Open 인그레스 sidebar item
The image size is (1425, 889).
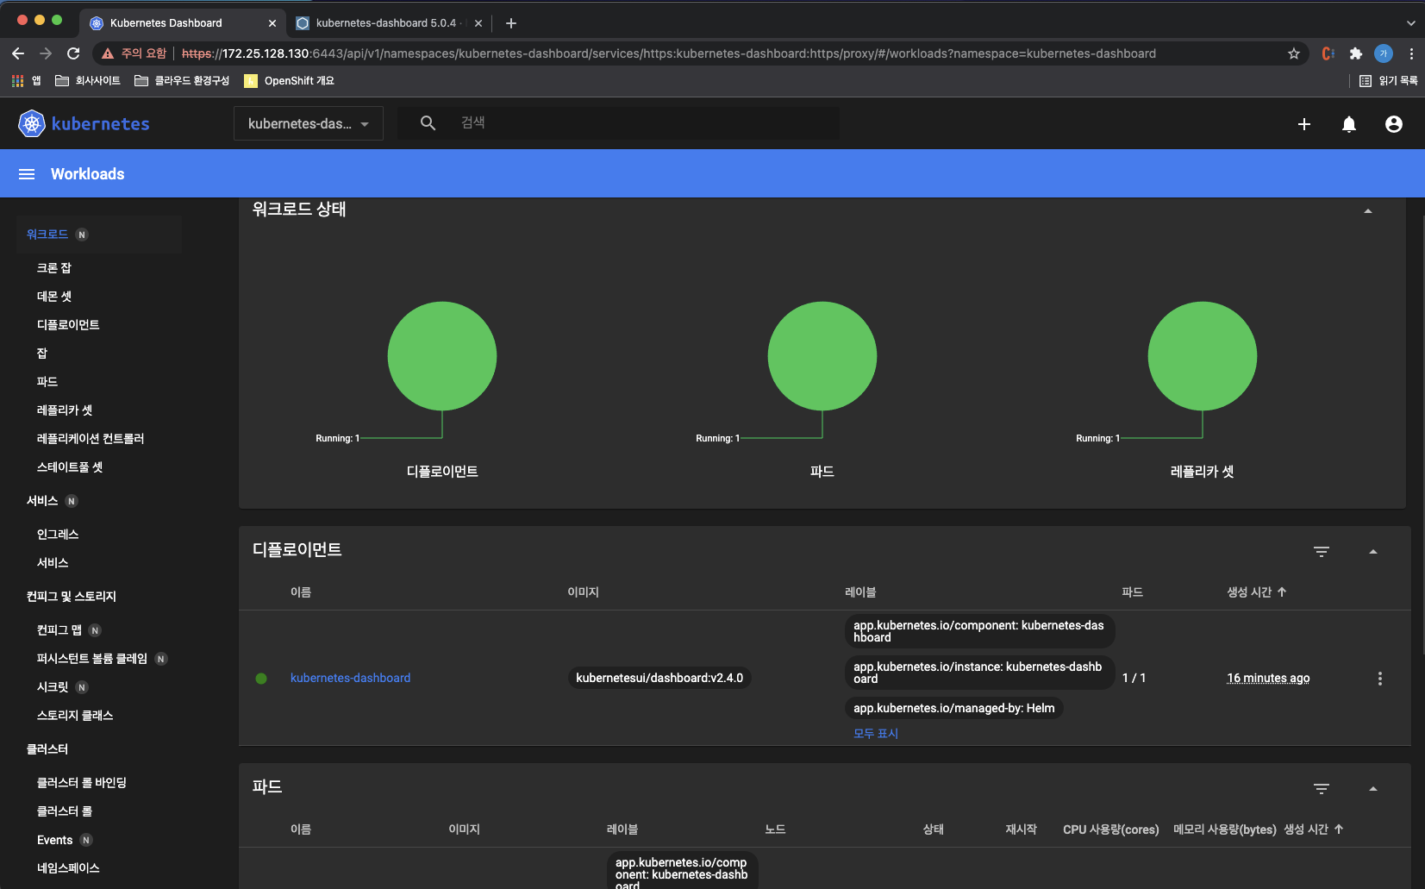58,535
